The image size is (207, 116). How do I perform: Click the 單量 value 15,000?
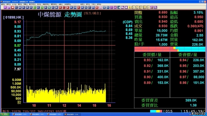point(162,31)
